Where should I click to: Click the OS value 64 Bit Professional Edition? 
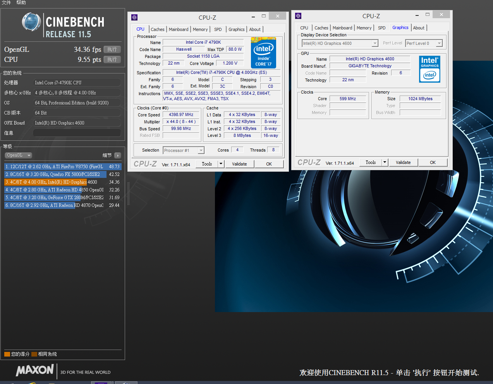click(77, 103)
